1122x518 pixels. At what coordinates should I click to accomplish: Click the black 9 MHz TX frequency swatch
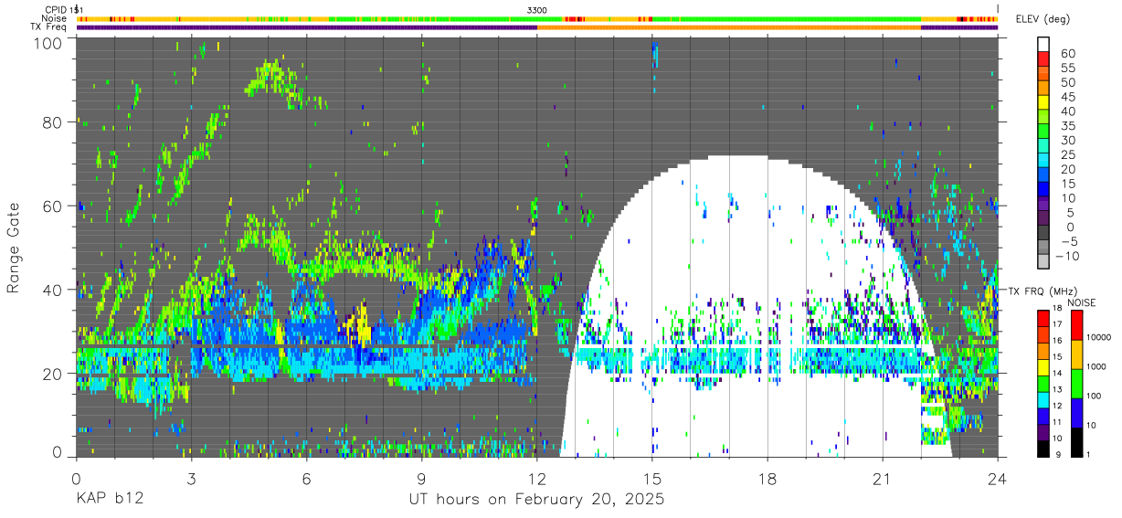pyautogui.click(x=1043, y=448)
